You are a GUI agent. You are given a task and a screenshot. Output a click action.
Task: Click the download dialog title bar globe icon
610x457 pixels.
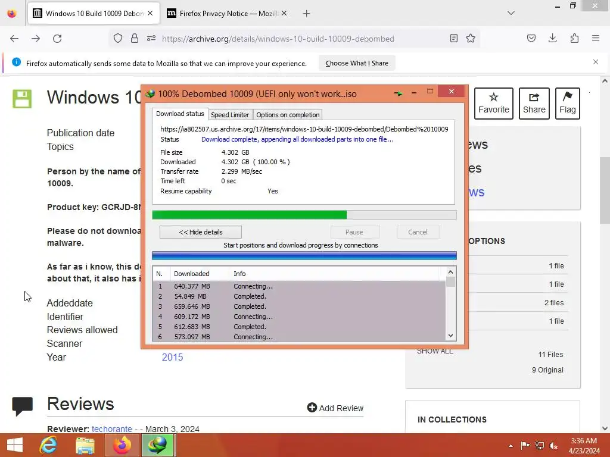pos(150,93)
